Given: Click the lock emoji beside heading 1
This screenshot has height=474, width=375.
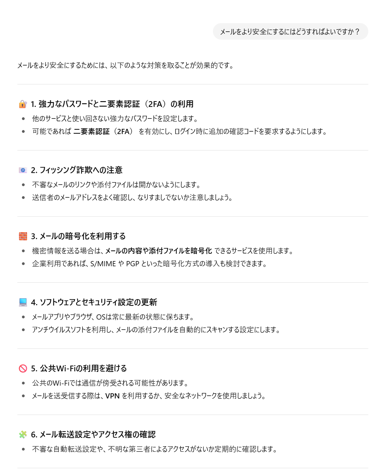Looking at the screenshot, I should click(x=23, y=104).
